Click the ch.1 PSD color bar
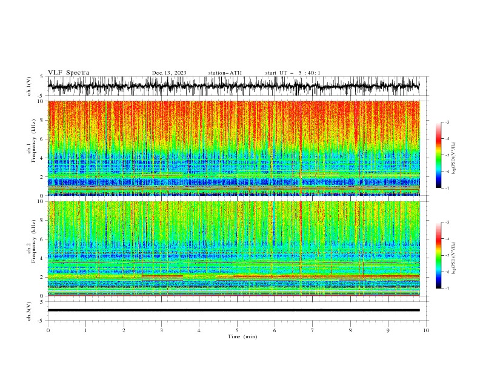The width and height of the screenshot is (480, 371). click(x=438, y=155)
